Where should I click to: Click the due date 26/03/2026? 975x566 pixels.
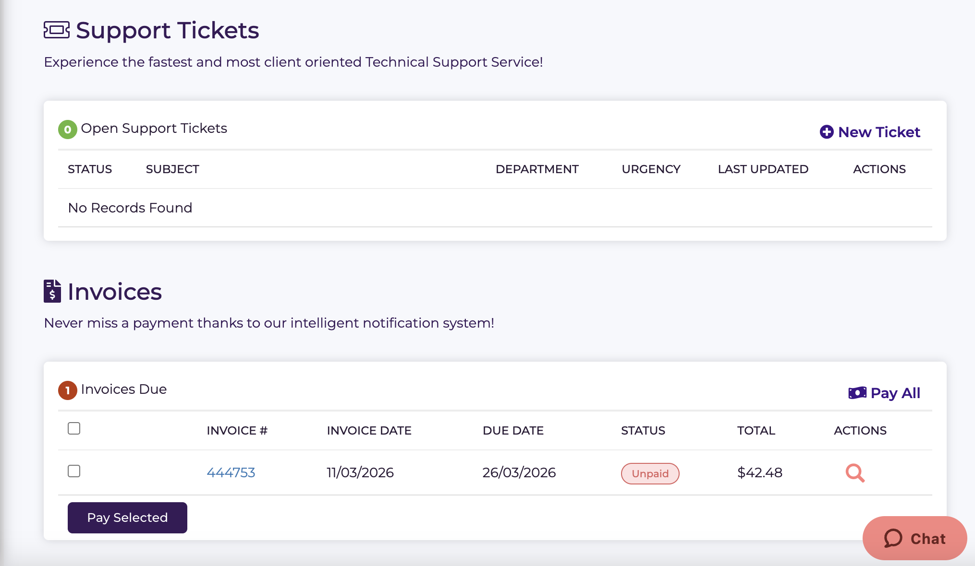tap(519, 472)
